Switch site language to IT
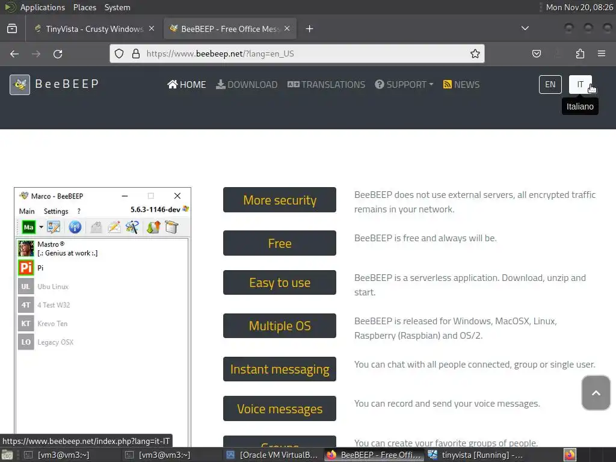 click(581, 84)
